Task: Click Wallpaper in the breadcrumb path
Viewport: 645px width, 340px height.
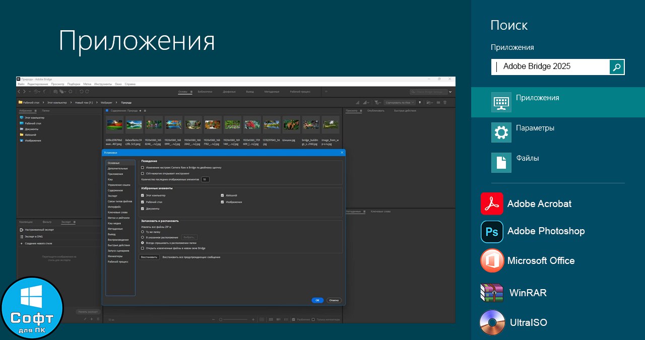Action: pos(106,102)
